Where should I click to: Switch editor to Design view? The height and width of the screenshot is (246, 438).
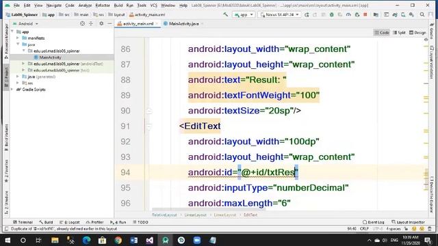[417, 33]
